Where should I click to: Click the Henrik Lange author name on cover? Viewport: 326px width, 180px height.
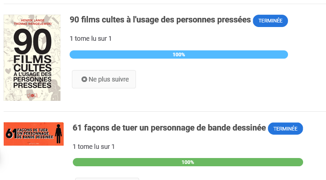point(33,20)
